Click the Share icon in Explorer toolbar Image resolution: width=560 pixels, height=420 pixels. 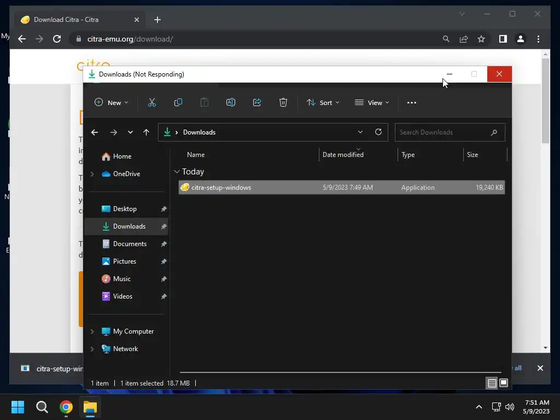coord(257,102)
